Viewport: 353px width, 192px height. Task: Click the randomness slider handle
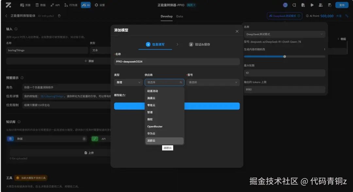tap(285, 57)
